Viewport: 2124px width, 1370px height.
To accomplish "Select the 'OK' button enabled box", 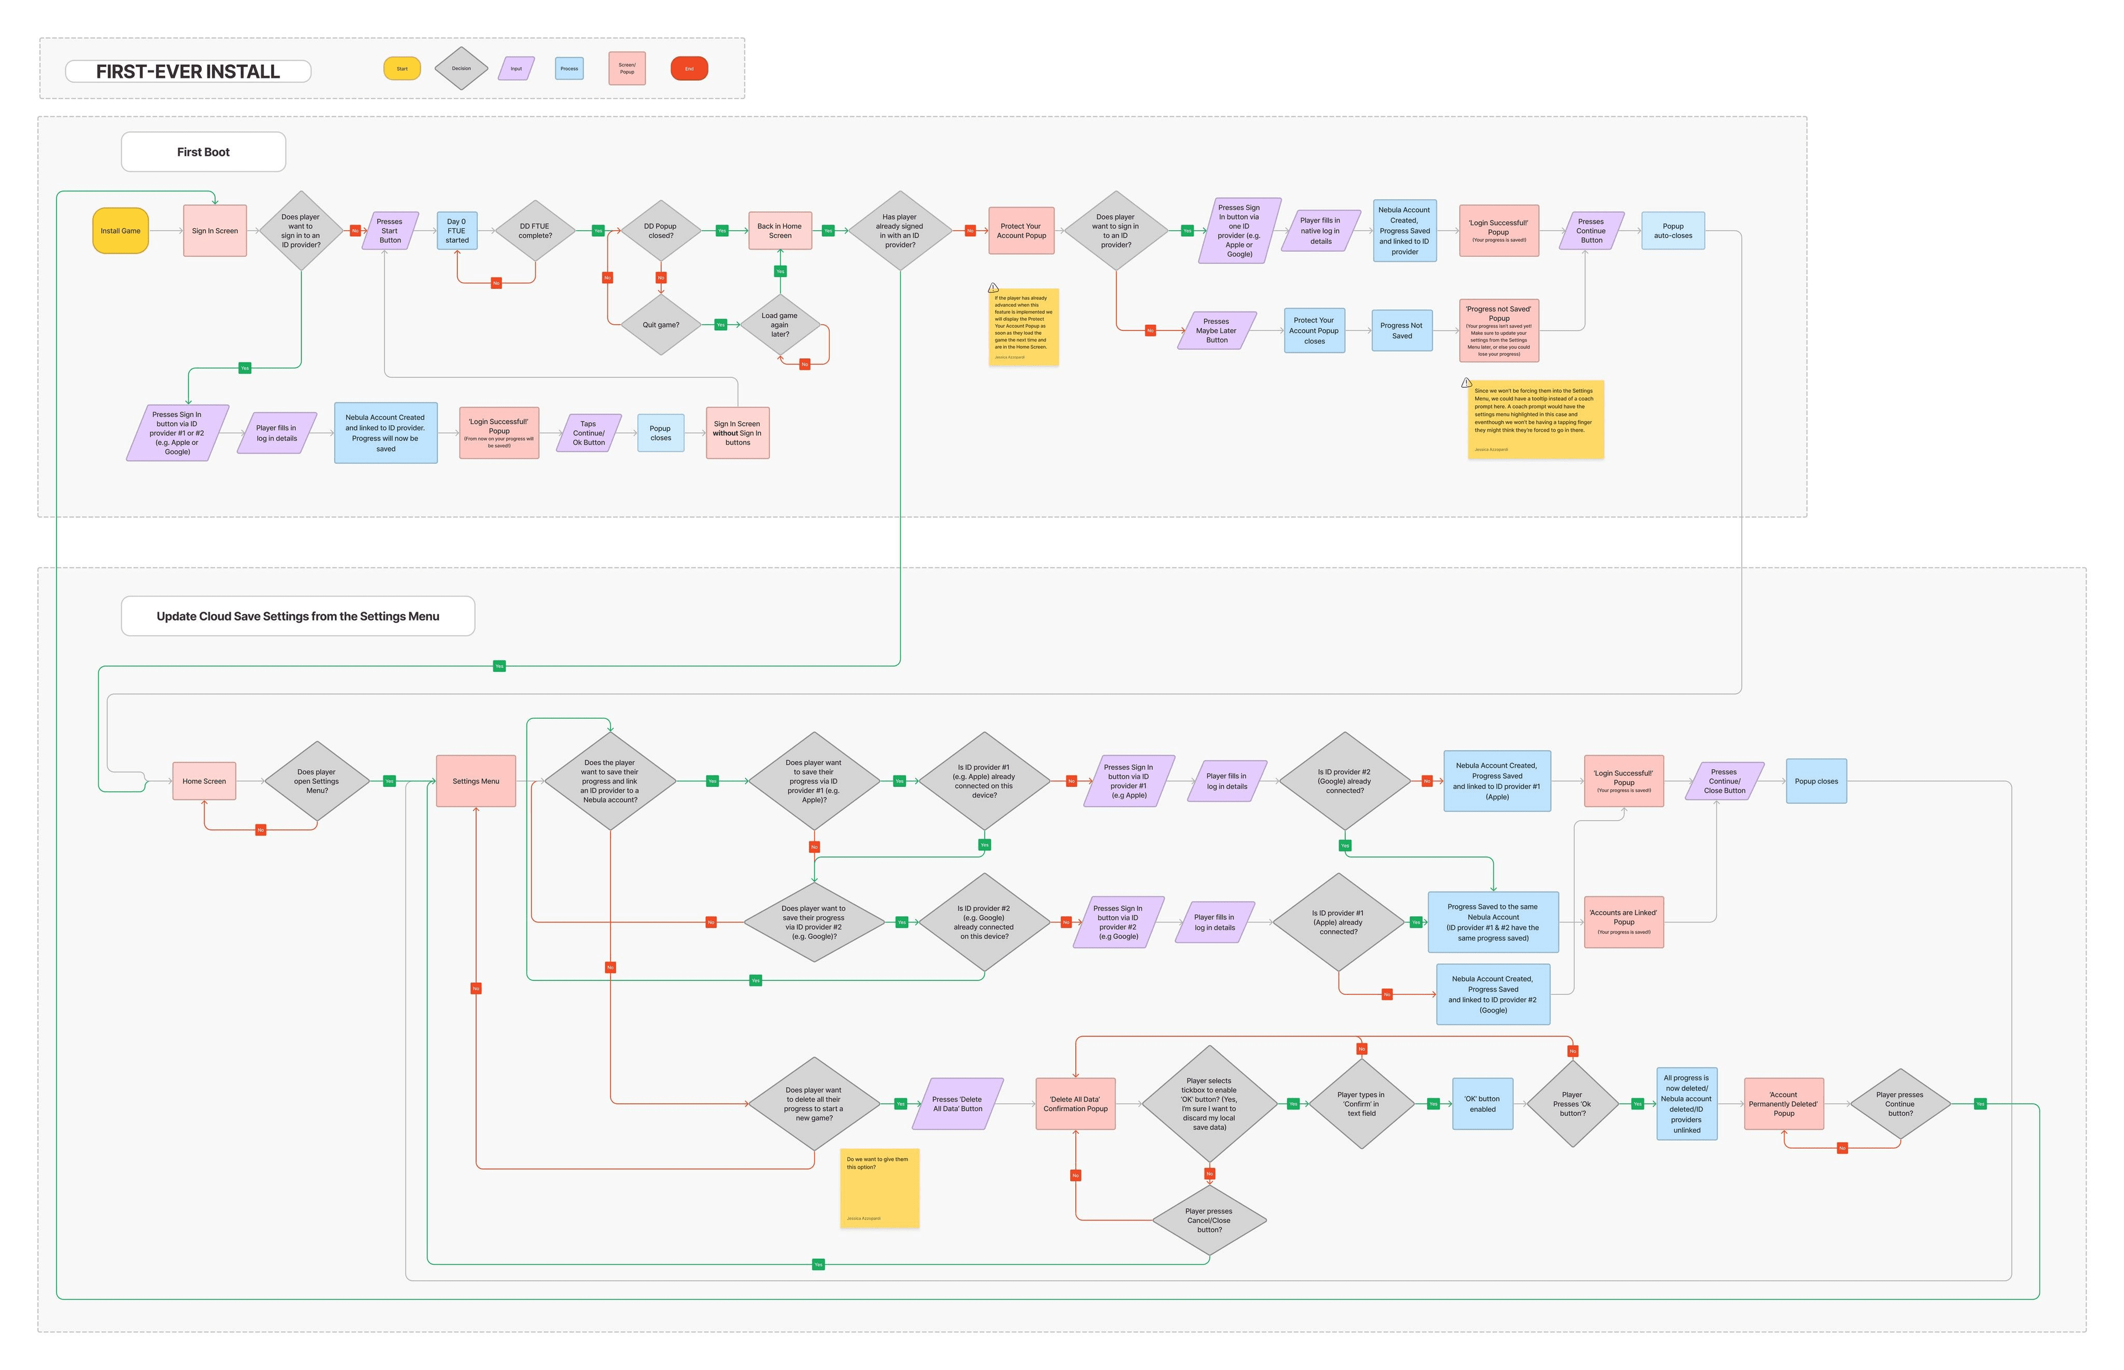I will pos(1483,1104).
